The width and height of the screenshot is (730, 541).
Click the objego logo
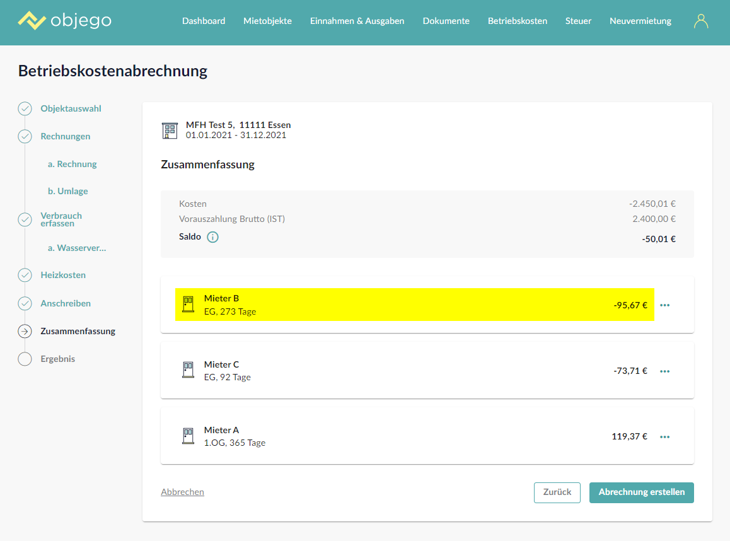tap(64, 21)
